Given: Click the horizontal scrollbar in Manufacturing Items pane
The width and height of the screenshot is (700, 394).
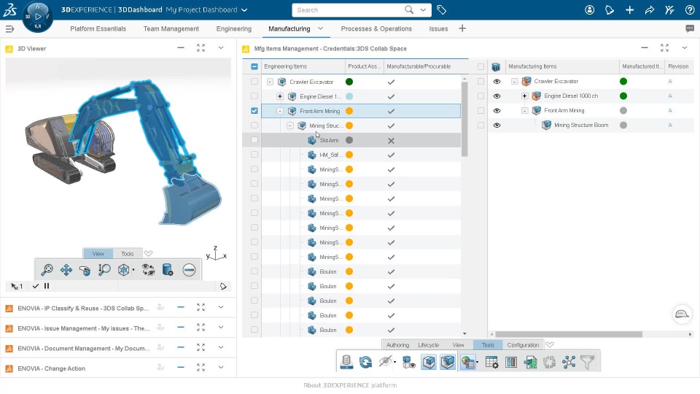Looking at the screenshot, I should [x=569, y=334].
